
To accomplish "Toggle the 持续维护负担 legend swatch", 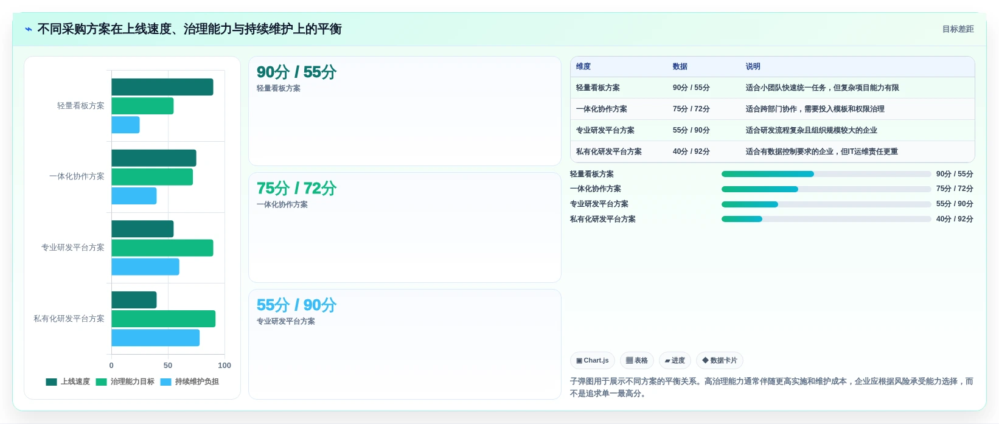I will [165, 382].
